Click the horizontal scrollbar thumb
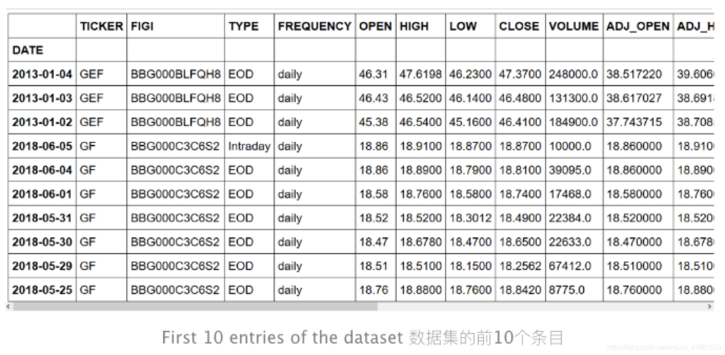 pos(195,307)
